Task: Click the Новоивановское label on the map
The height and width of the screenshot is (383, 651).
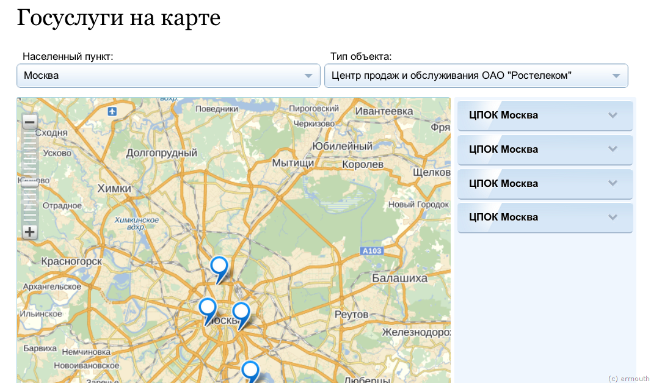Action: [x=86, y=366]
